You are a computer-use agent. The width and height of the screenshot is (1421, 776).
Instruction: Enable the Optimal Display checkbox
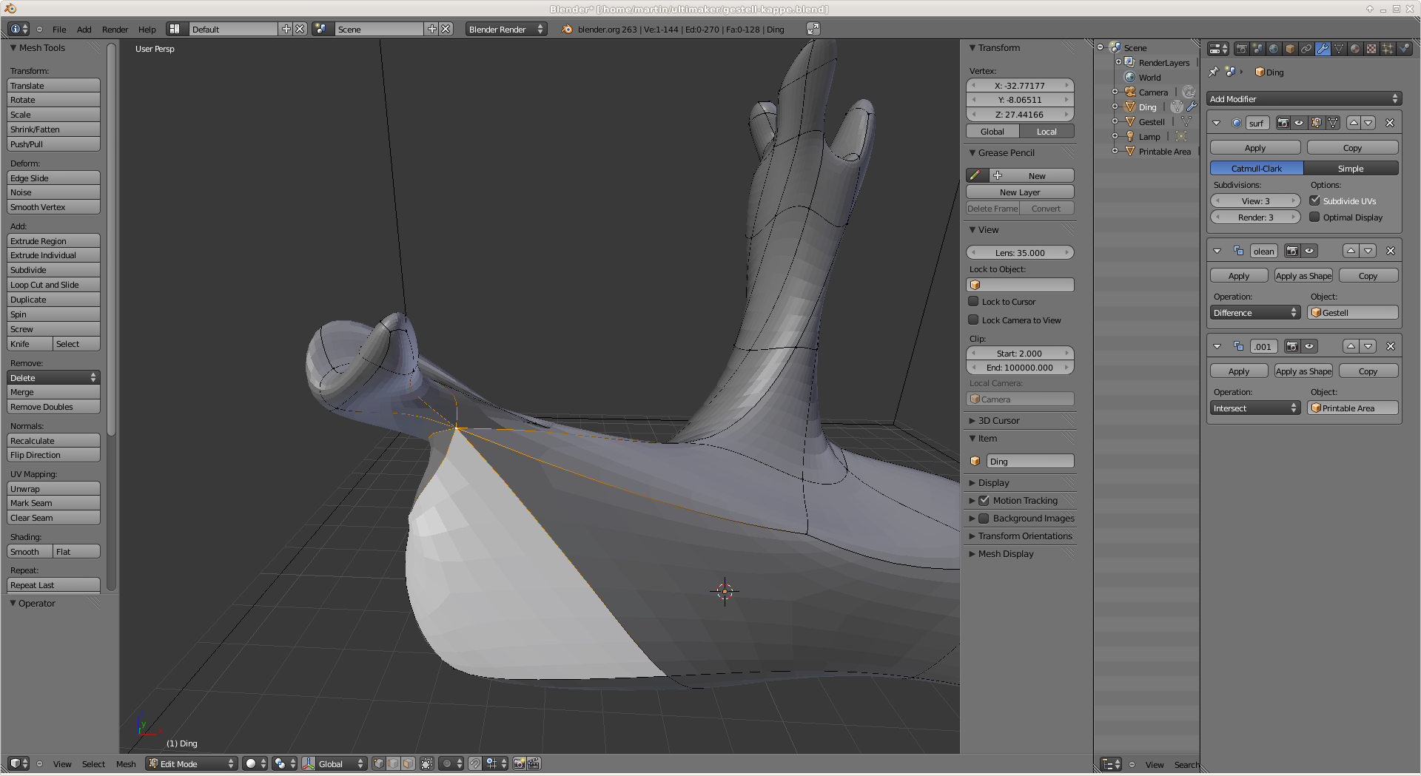tap(1314, 217)
